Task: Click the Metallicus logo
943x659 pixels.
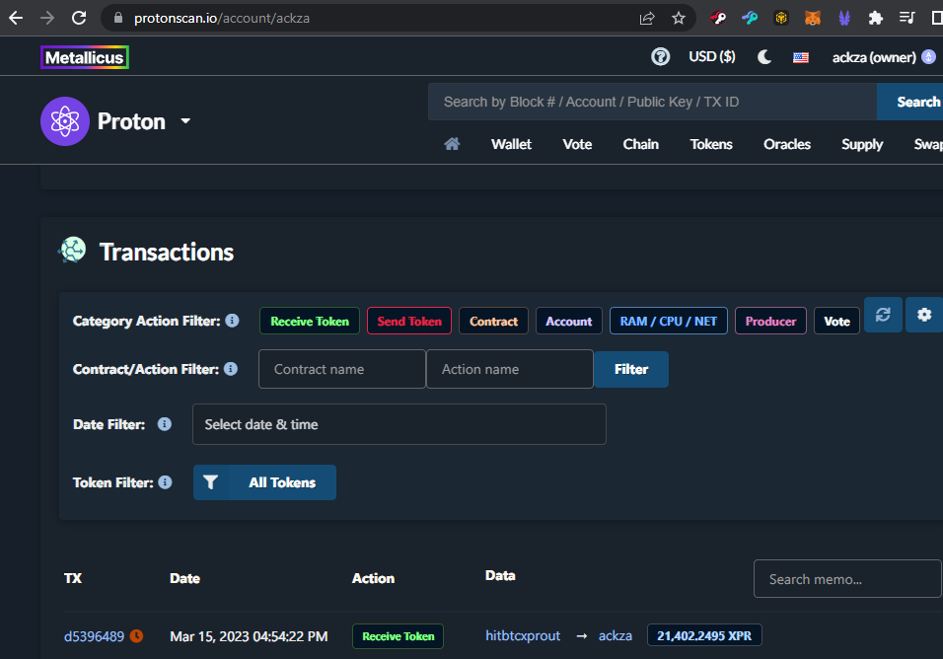Action: (85, 57)
